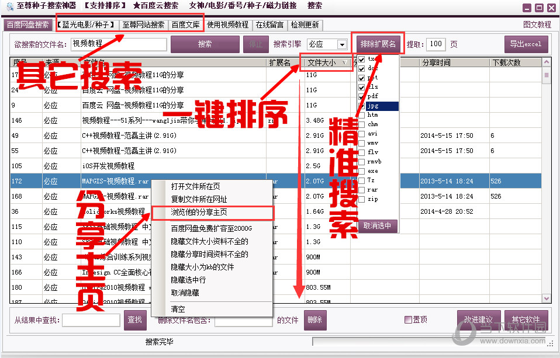This screenshot has width=560, height=358.
Task: Focus the 欲搜索的文件名 input field
Action: pos(119,44)
